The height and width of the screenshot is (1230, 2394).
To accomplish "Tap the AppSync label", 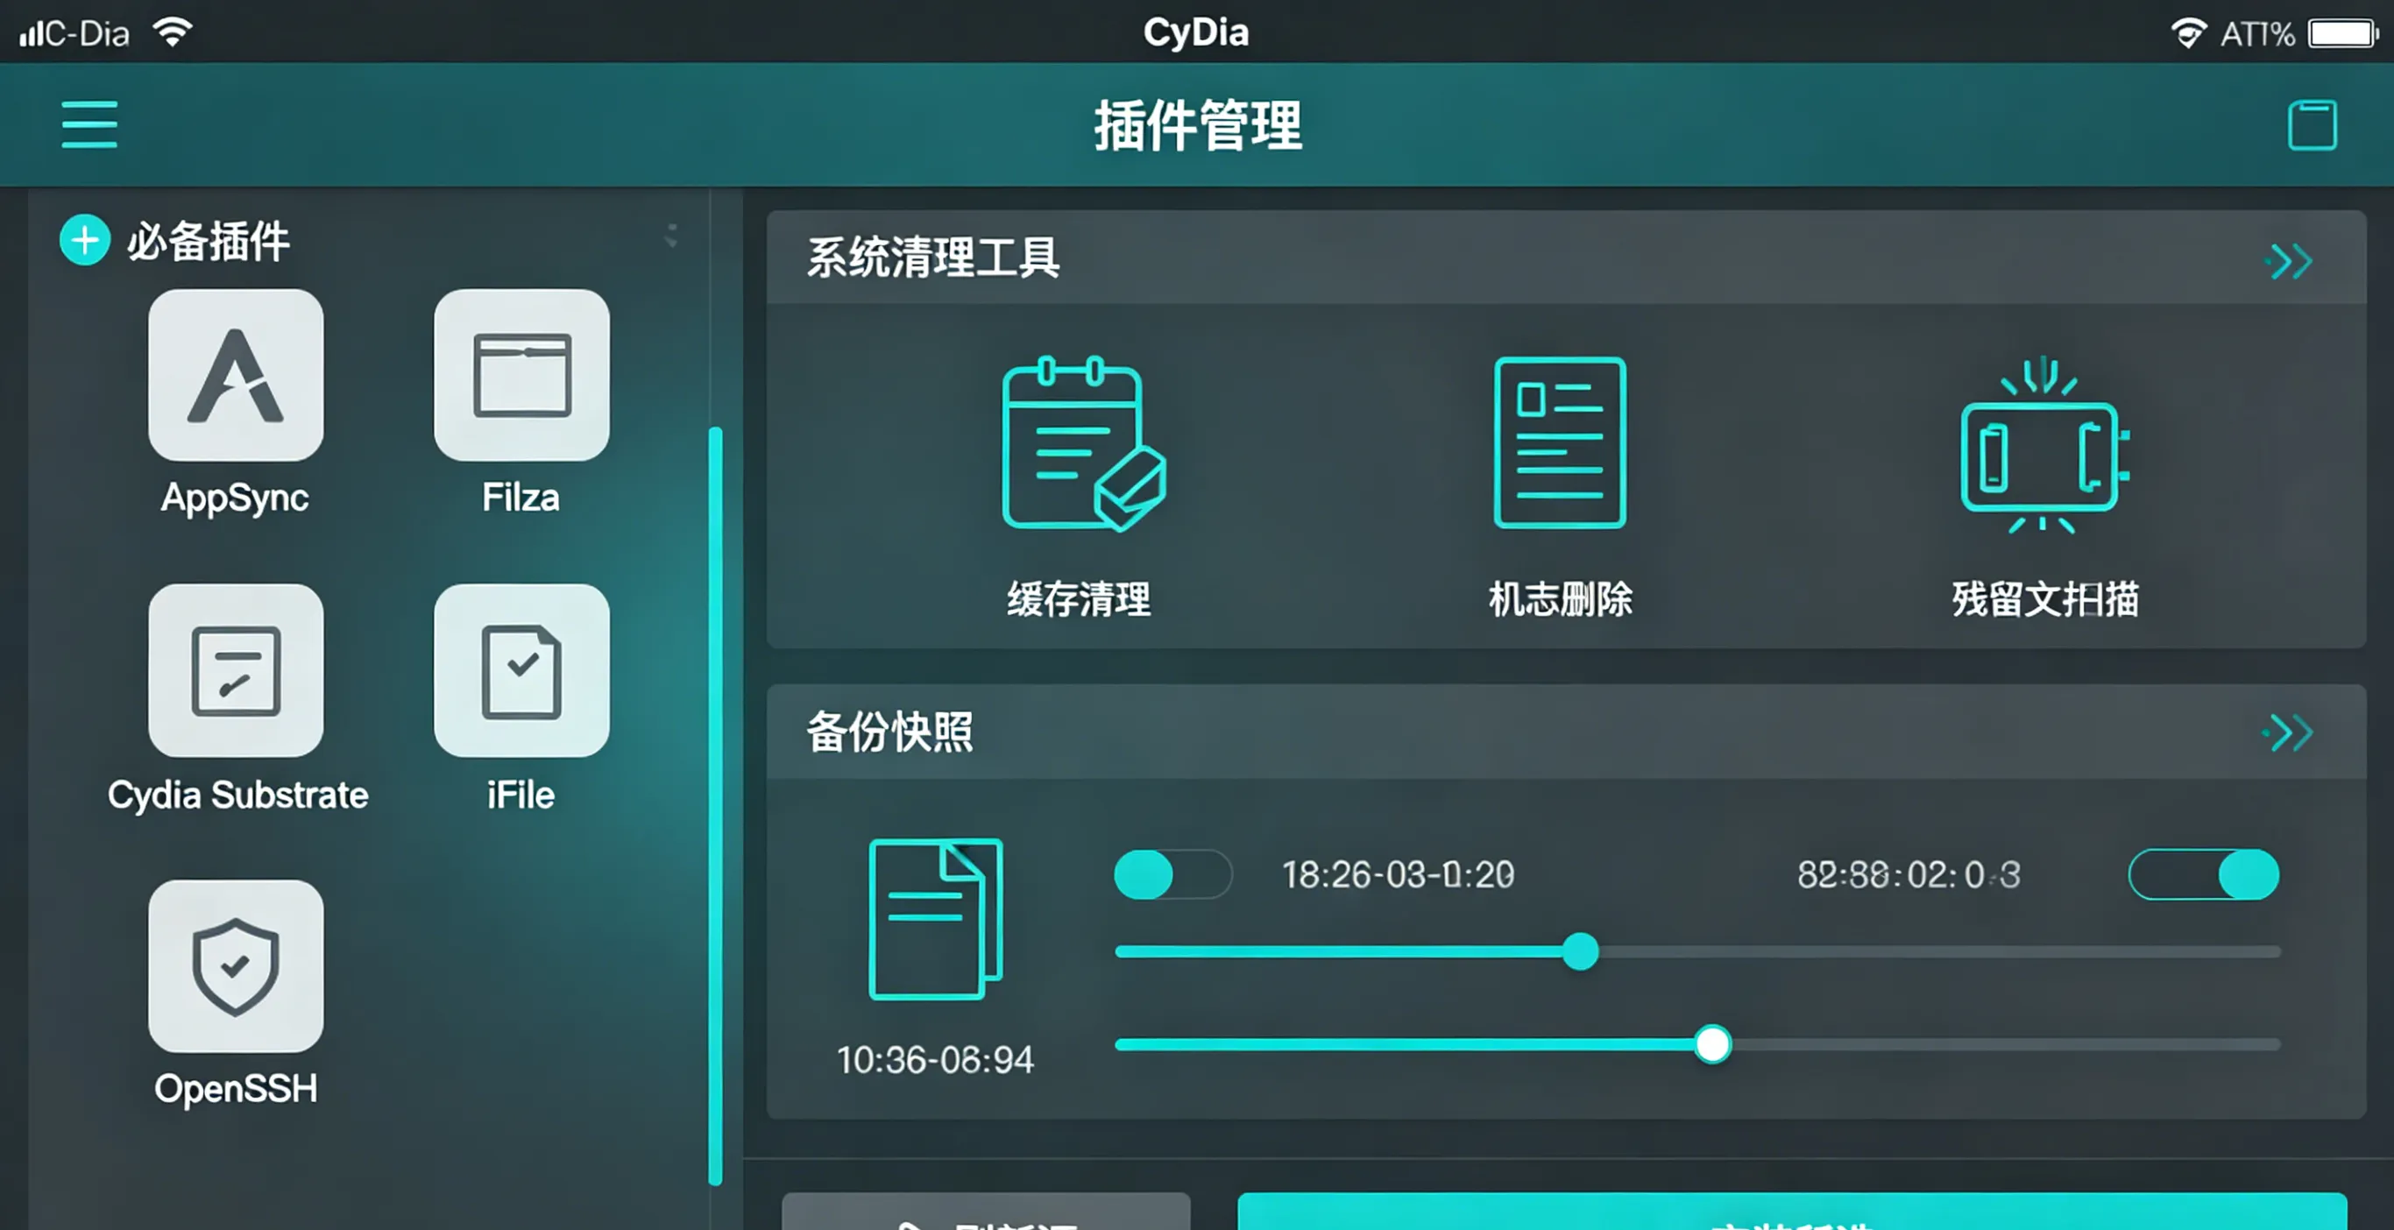I will [x=235, y=498].
